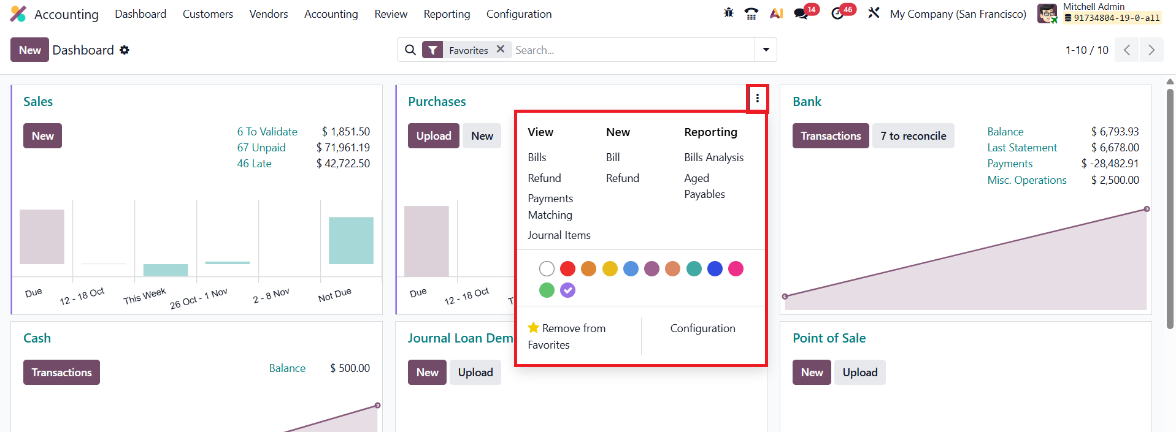Select Bills Analysis from Reporting column
Screen dimensions: 1176x432
pyautogui.click(x=713, y=157)
